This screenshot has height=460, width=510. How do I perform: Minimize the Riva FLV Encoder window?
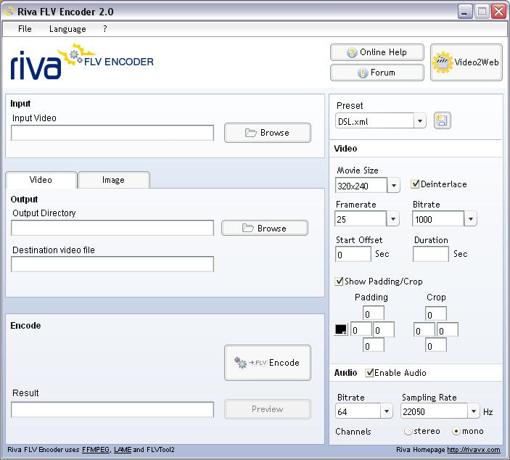[465, 12]
